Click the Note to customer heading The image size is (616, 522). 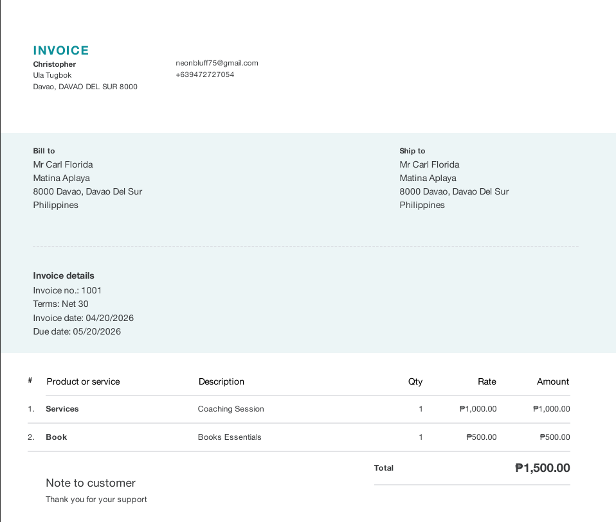91,483
